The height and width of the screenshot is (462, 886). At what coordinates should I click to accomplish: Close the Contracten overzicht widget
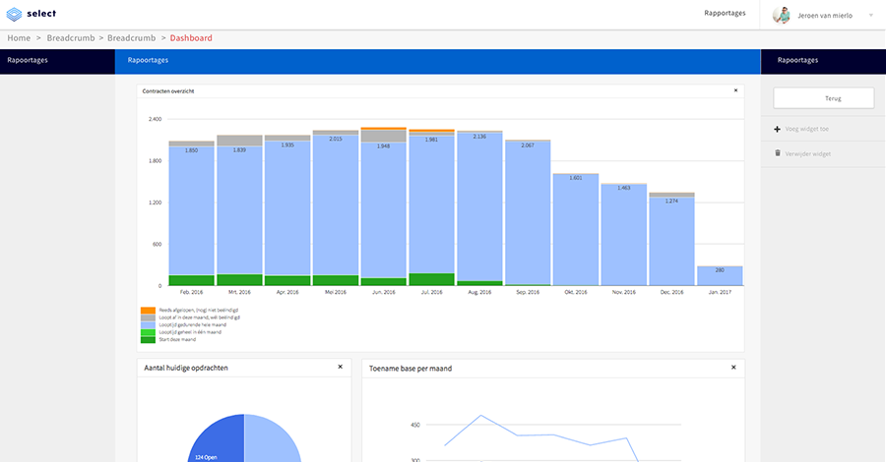click(734, 90)
